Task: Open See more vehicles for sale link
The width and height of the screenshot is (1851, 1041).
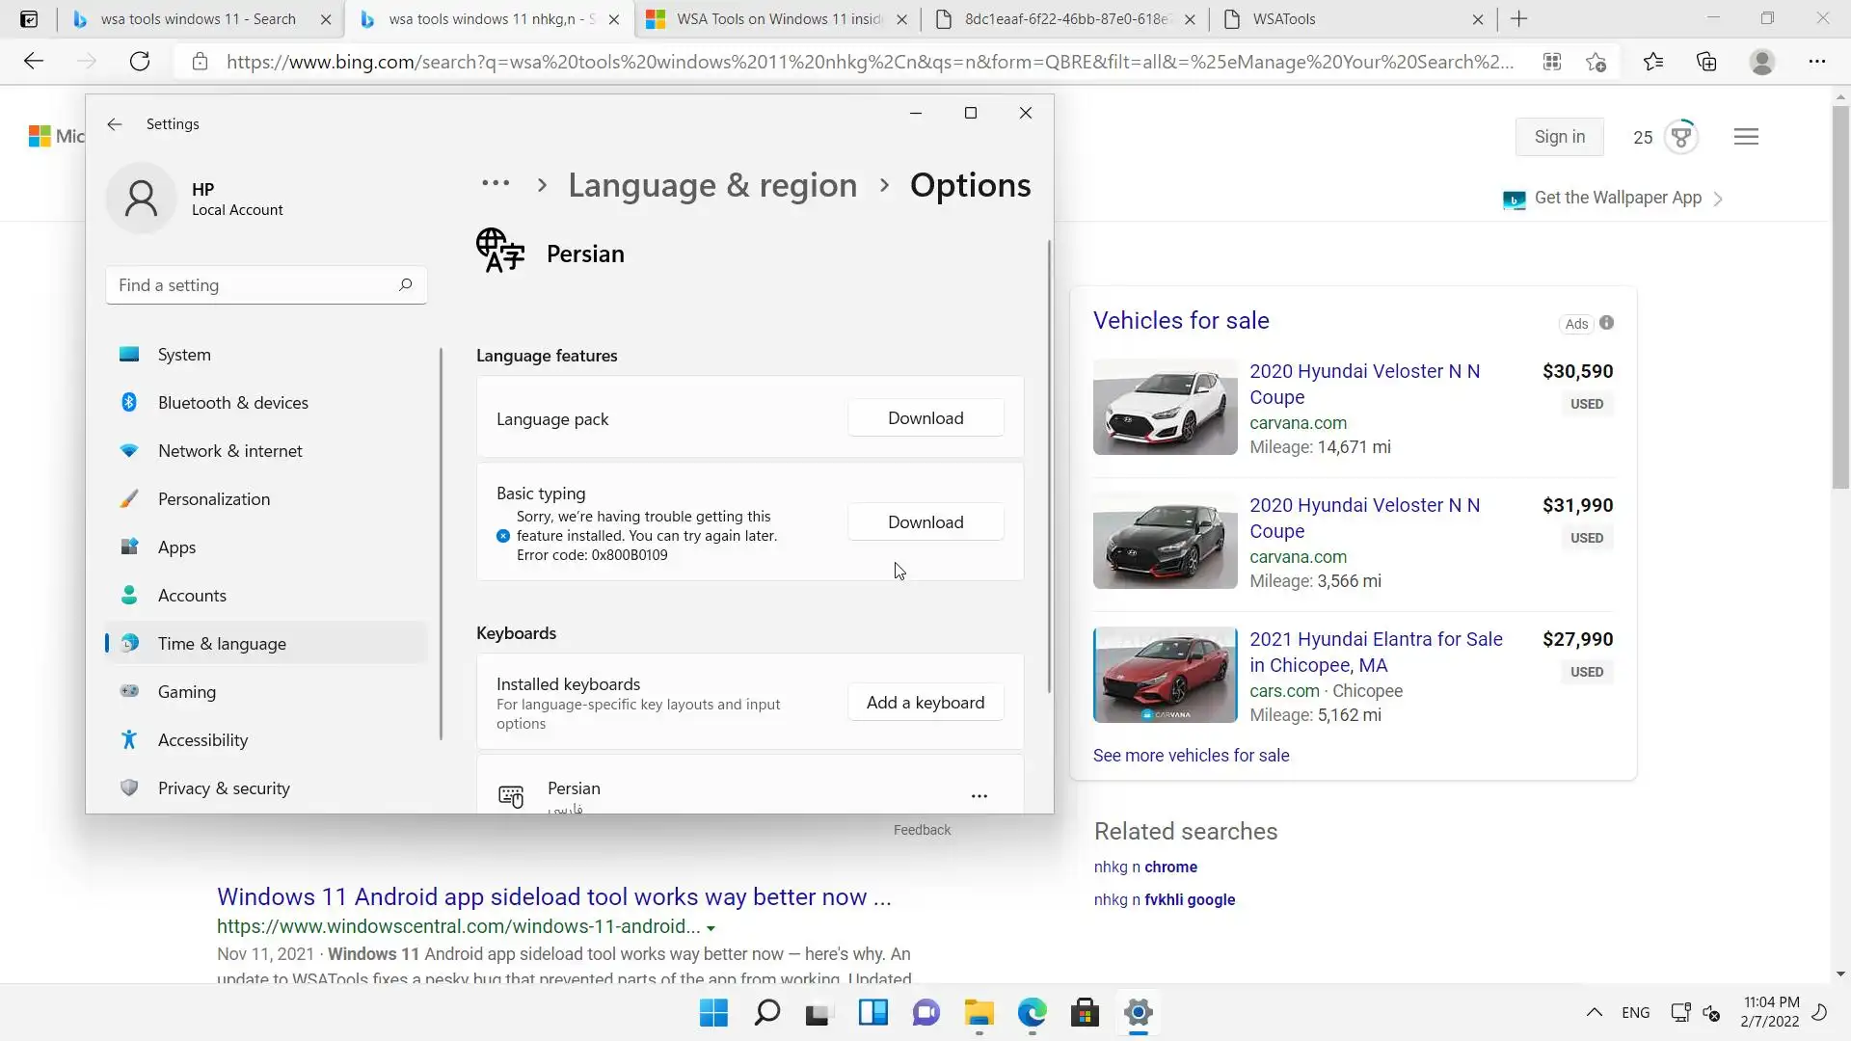Action: point(1191,756)
